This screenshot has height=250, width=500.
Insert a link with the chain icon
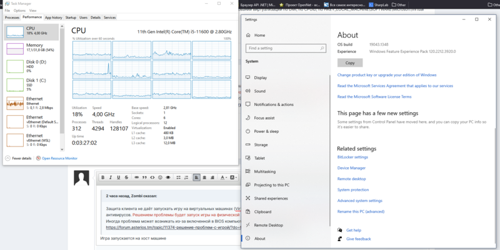[136, 178]
